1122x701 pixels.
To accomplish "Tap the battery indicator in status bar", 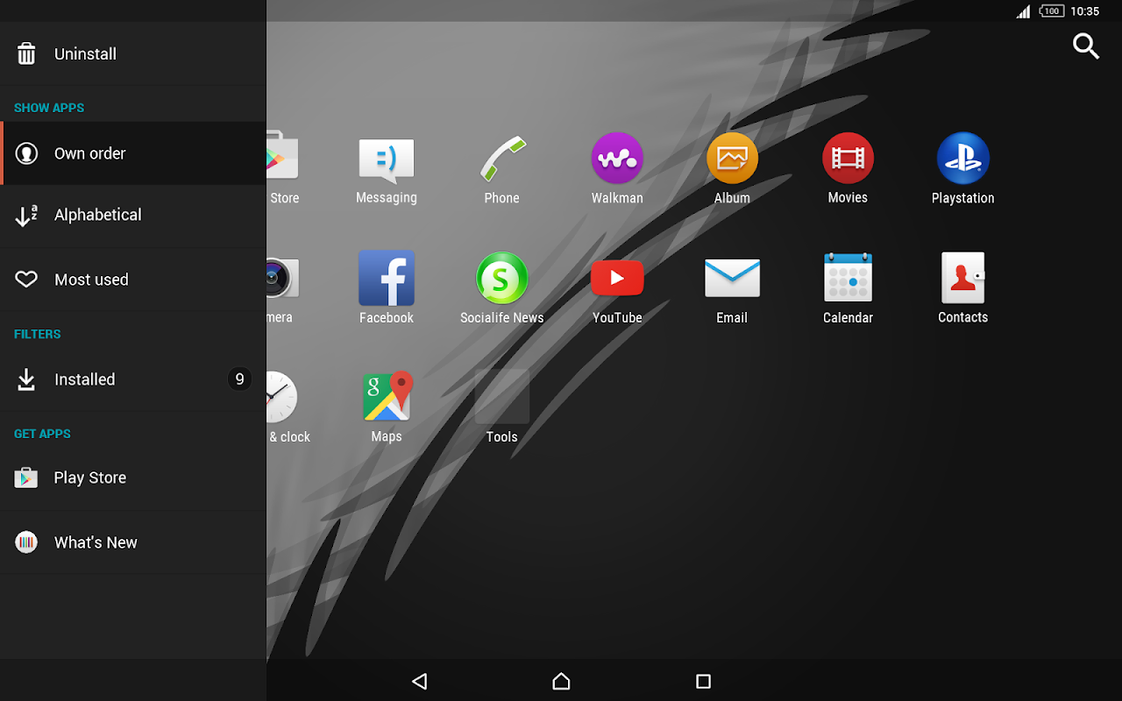I will [x=1052, y=11].
